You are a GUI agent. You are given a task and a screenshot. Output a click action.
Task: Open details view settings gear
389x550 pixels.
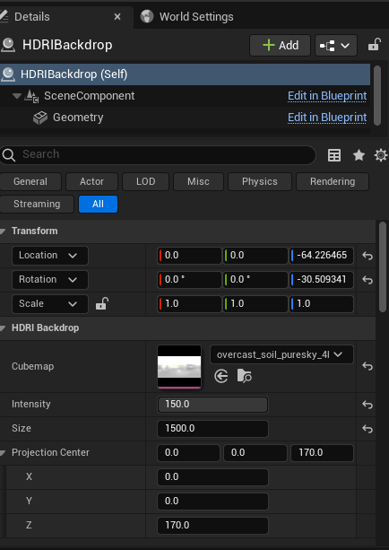pyautogui.click(x=381, y=155)
